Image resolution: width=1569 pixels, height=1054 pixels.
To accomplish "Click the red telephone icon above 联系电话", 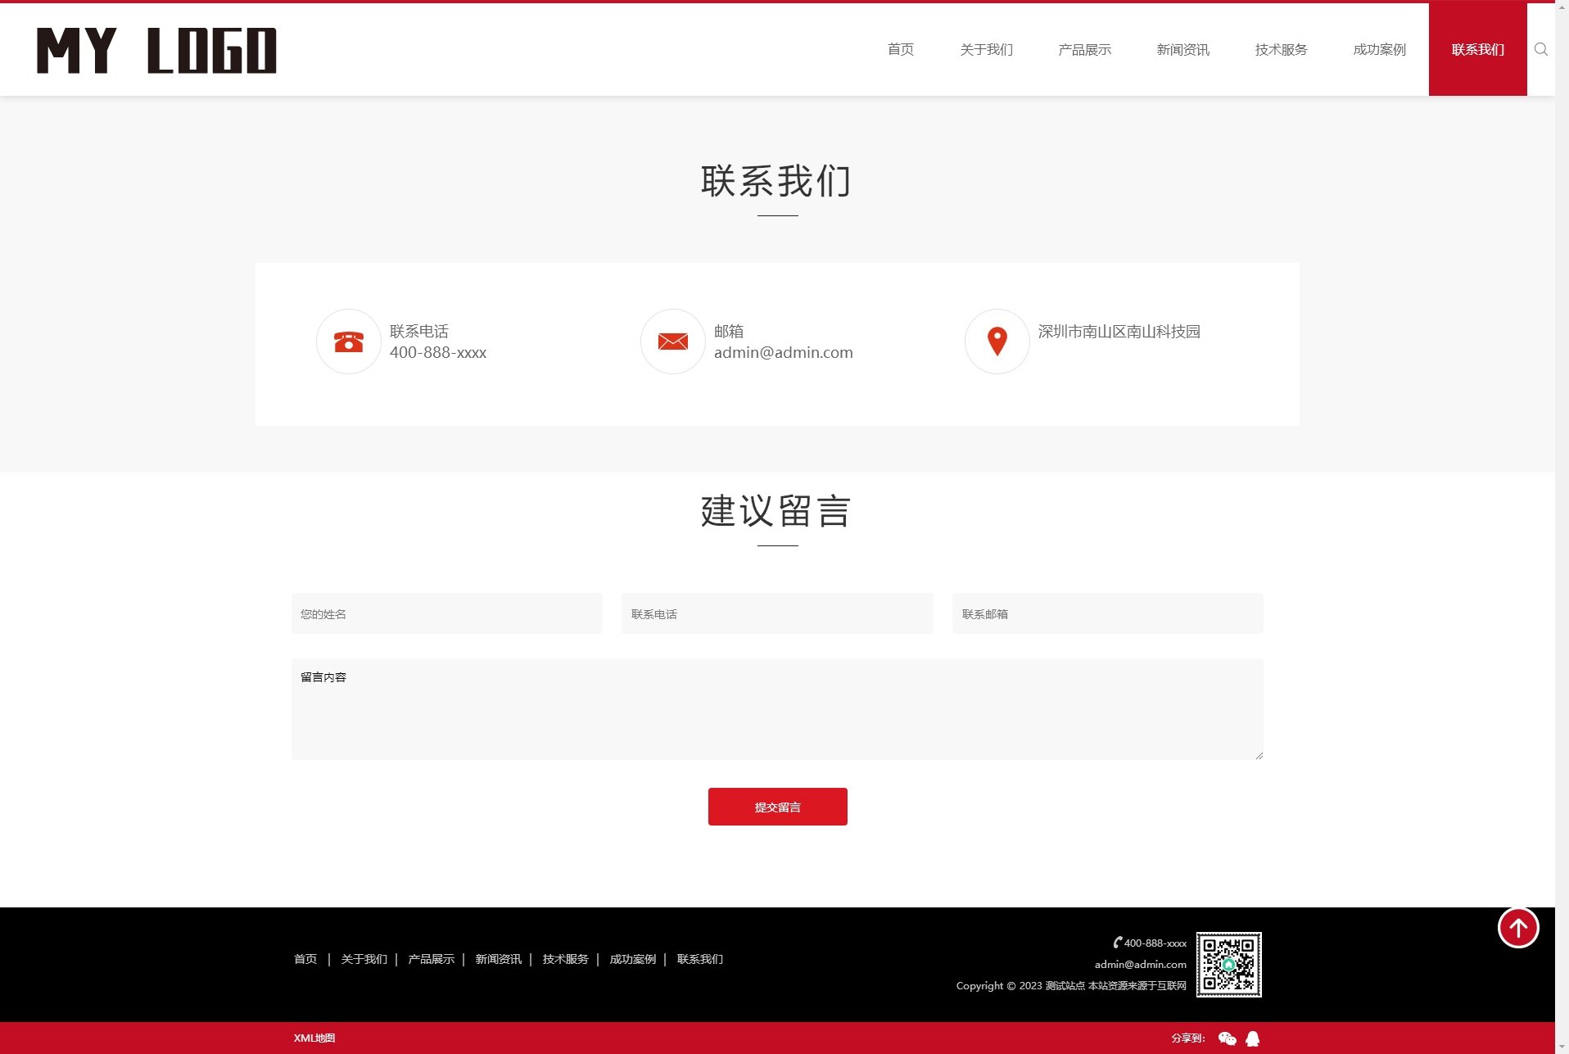I will click(348, 342).
